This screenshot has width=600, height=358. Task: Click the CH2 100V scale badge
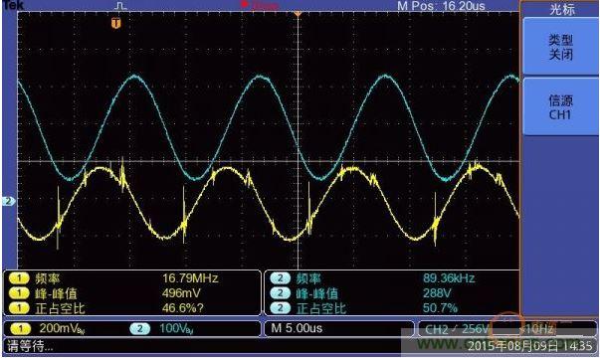(x=139, y=328)
